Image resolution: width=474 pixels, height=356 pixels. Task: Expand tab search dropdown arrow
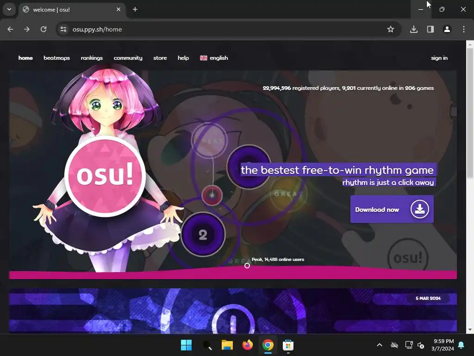(x=9, y=9)
